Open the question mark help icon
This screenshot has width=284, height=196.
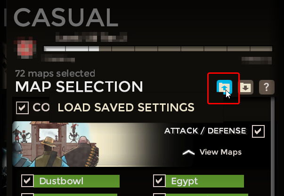coord(267,87)
